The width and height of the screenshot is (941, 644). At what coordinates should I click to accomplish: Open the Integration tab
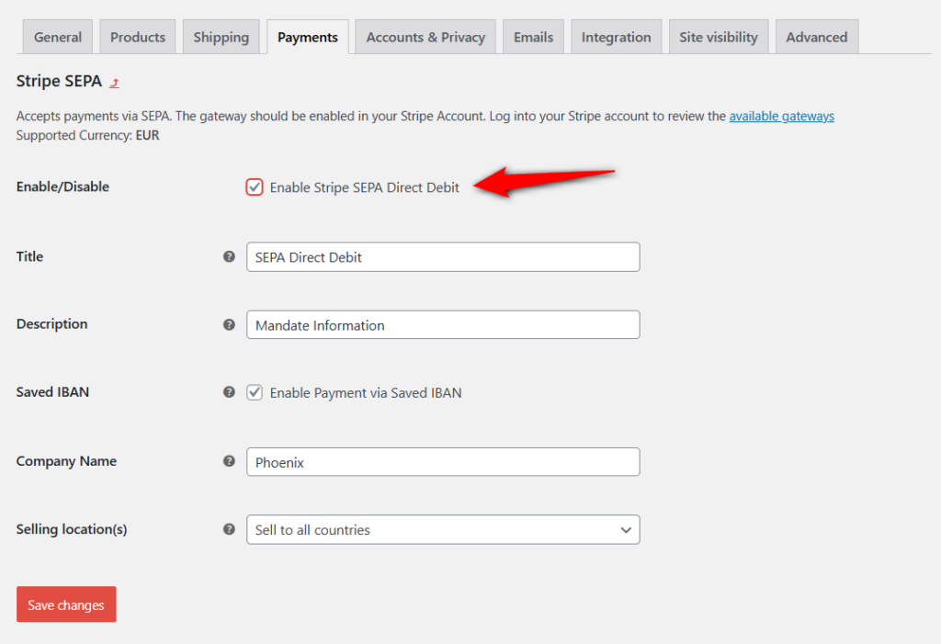(616, 37)
